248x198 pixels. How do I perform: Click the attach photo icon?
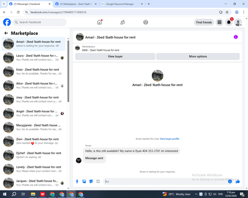point(84,182)
